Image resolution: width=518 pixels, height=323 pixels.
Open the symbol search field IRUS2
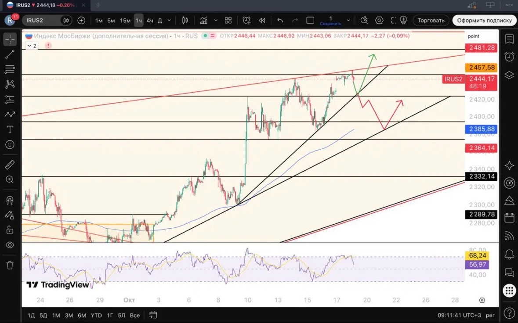point(47,21)
